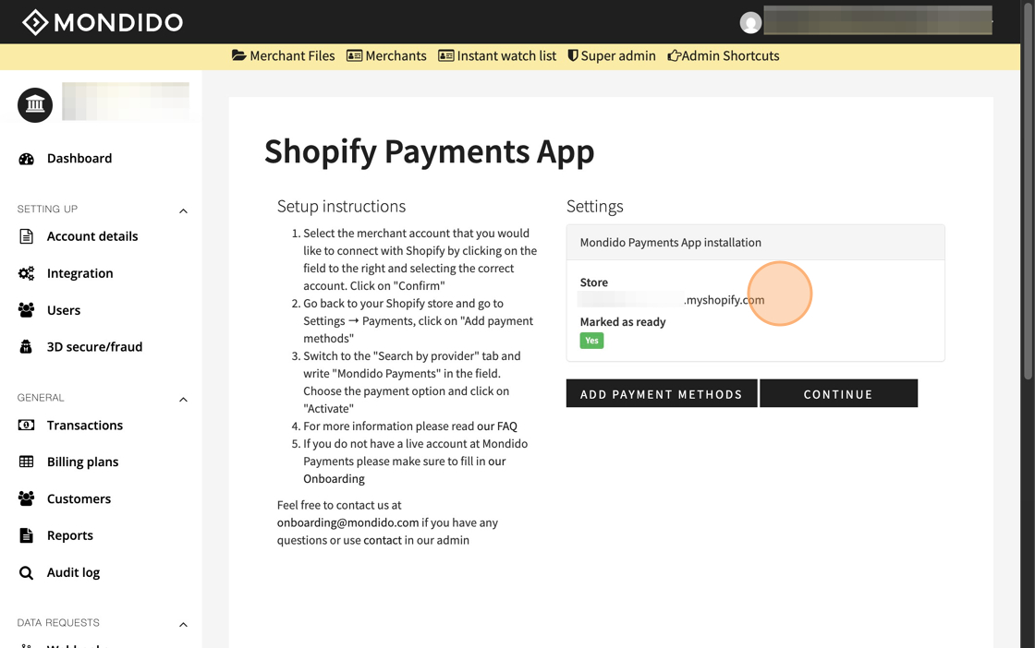The image size is (1035, 648).
Task: Click the contact link in admin text
Action: pos(383,540)
